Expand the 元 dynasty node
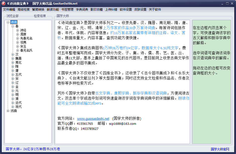The height and width of the screenshot is (154, 236). point(13,91)
